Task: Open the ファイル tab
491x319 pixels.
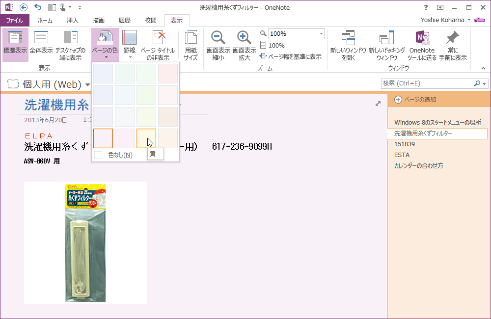Action: click(14, 20)
